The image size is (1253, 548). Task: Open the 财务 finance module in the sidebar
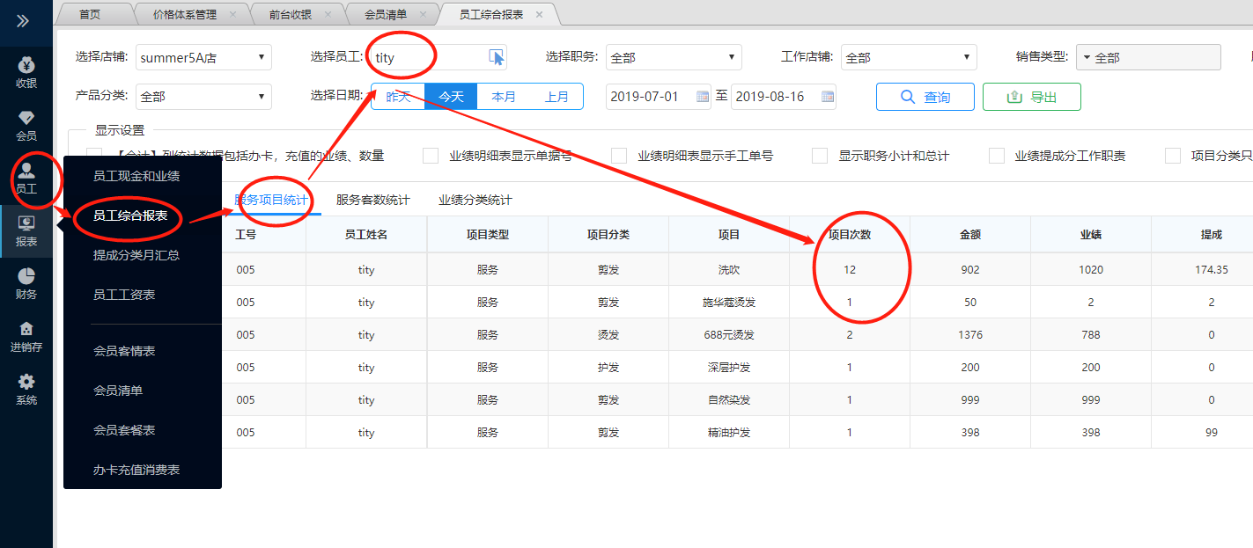pos(26,284)
